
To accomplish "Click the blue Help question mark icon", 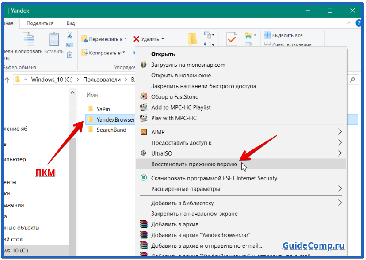I will pos(358,23).
